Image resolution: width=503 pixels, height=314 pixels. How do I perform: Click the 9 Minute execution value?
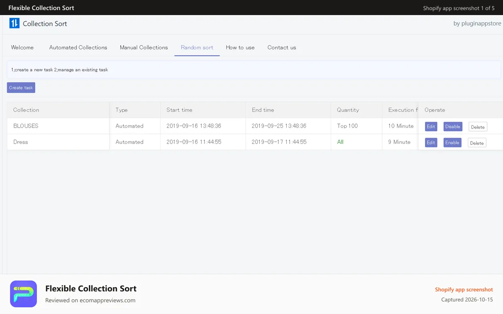point(399,142)
